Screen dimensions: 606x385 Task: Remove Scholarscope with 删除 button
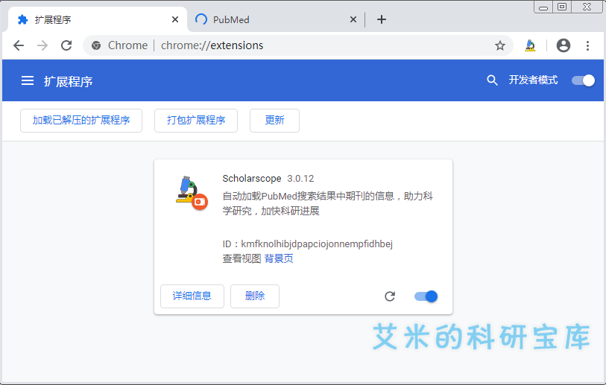point(255,296)
